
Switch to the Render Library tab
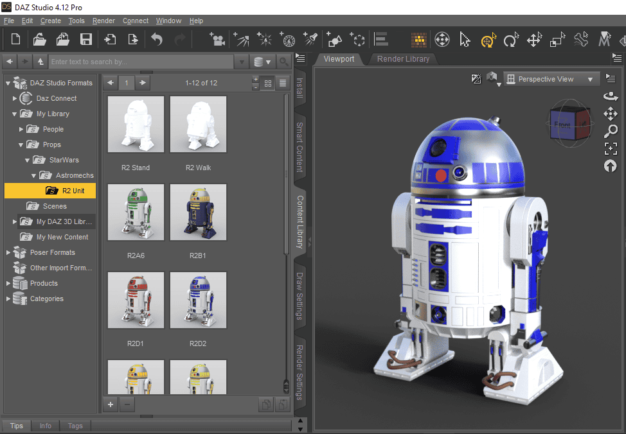[403, 58]
